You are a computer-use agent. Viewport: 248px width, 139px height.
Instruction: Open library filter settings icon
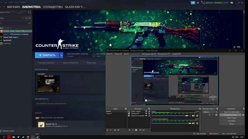29,23
